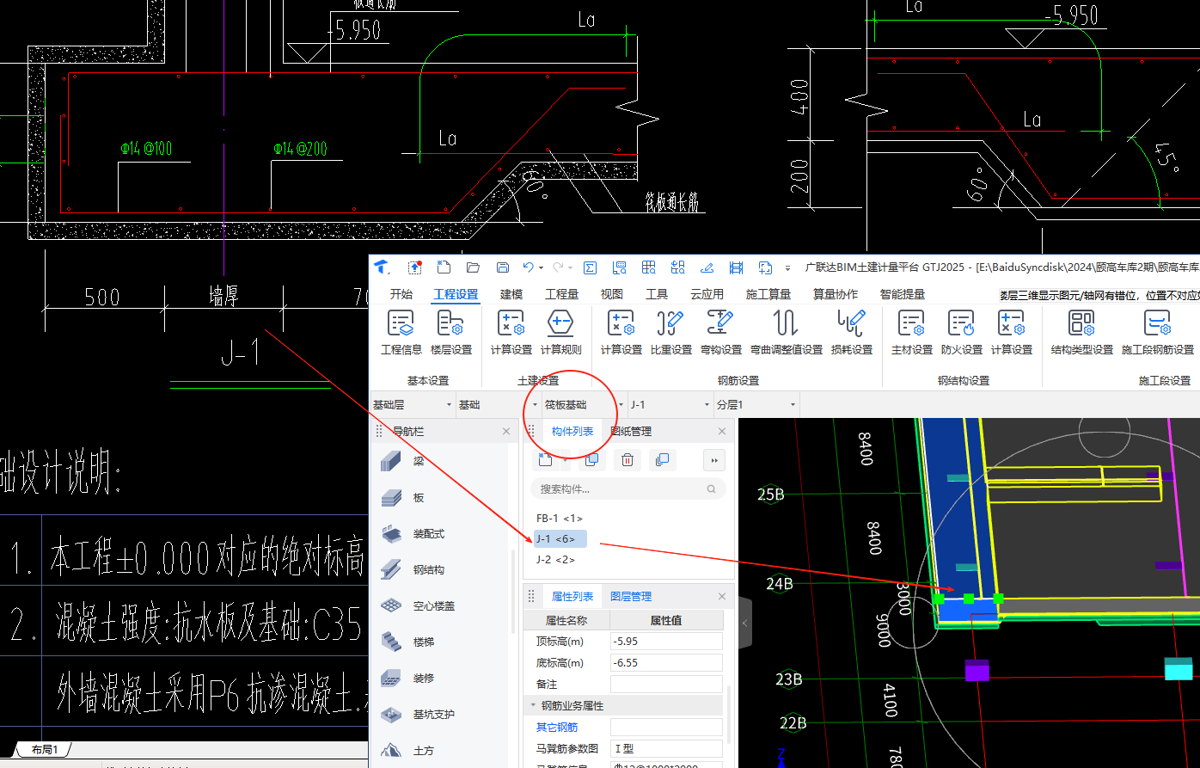Open 主材设置 main material settings
Screen dimensions: 1200x768
tap(911, 333)
